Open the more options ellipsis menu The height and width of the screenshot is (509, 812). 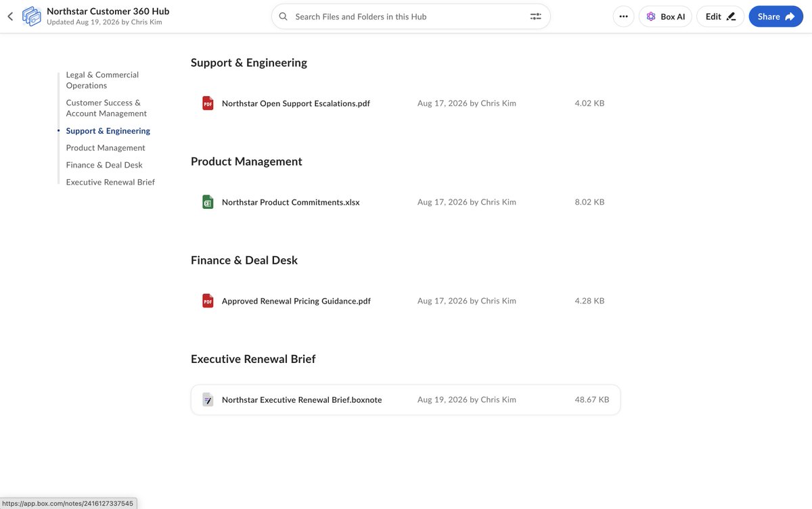[623, 16]
